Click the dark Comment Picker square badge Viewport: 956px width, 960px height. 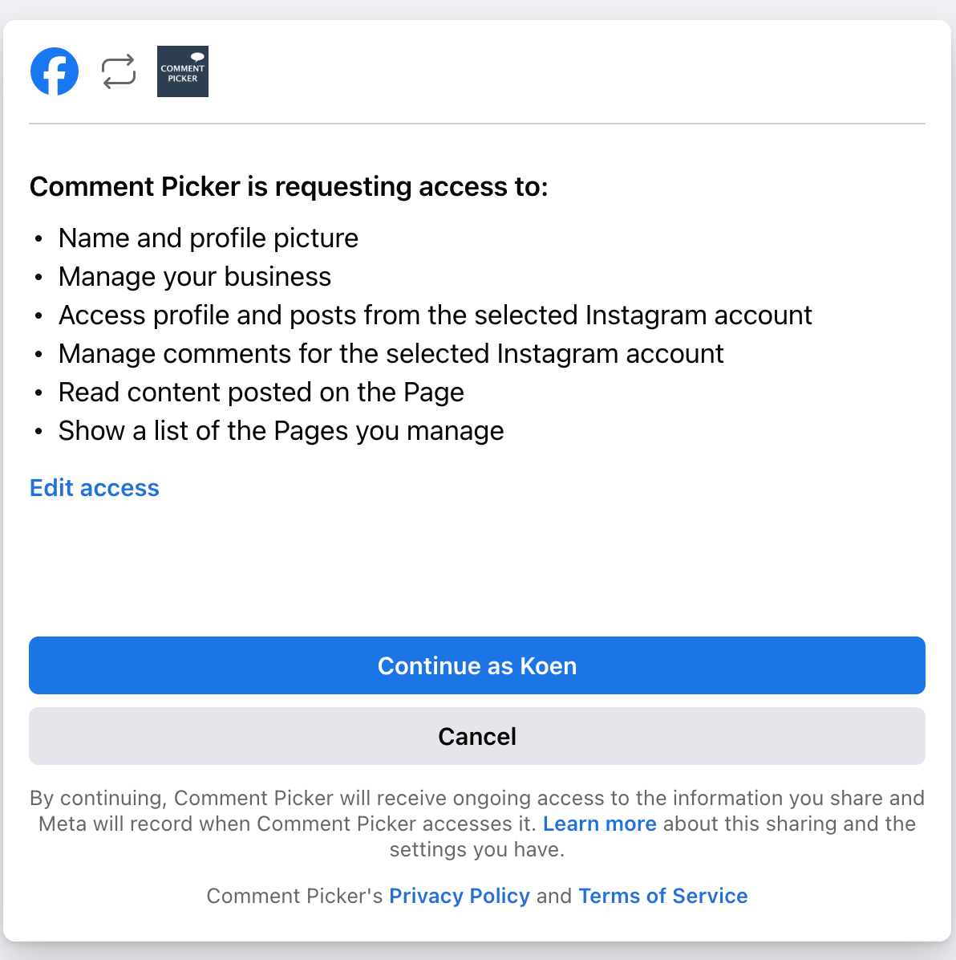pos(182,71)
